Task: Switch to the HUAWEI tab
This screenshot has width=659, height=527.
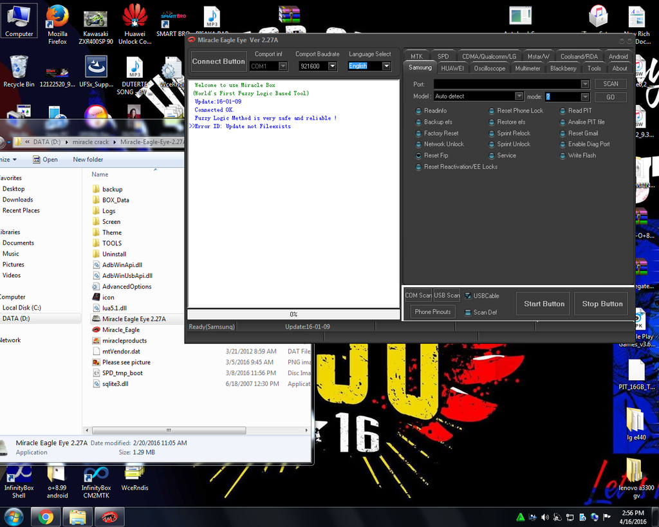Action: (x=452, y=68)
